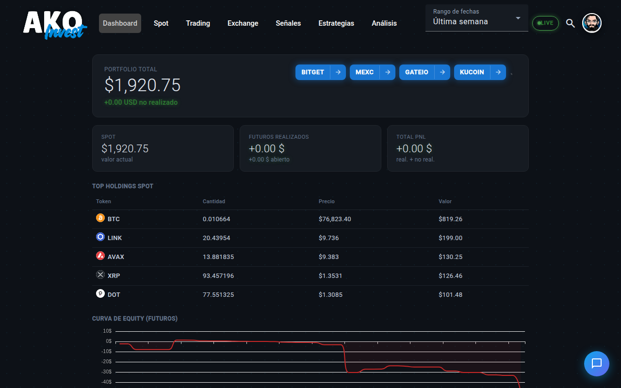Click the DOT value $101.48

coord(450,295)
